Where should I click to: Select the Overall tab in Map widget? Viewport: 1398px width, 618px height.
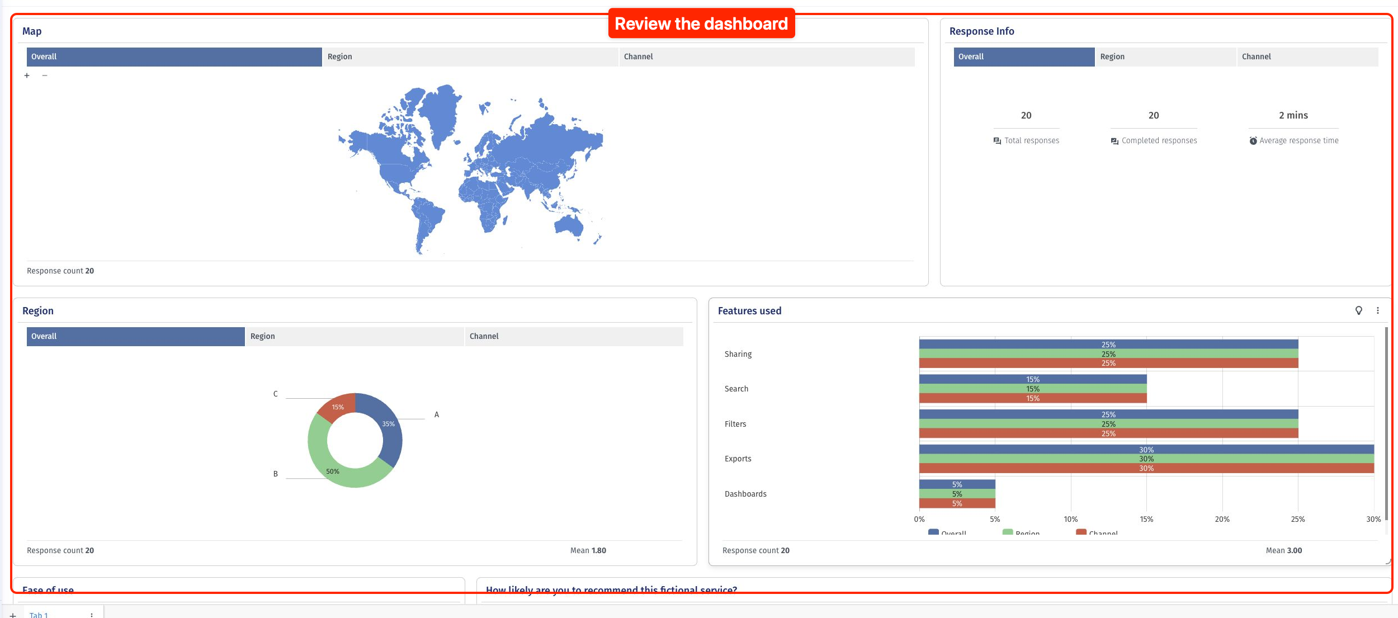(174, 56)
